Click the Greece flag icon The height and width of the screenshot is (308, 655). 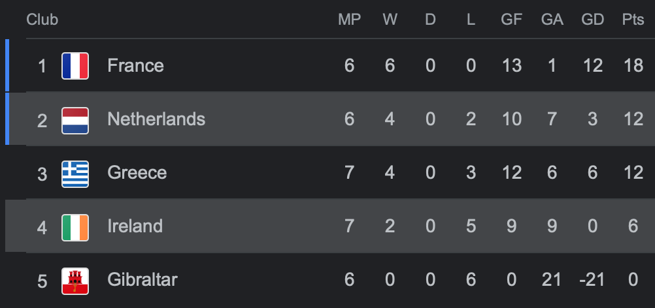(x=75, y=174)
